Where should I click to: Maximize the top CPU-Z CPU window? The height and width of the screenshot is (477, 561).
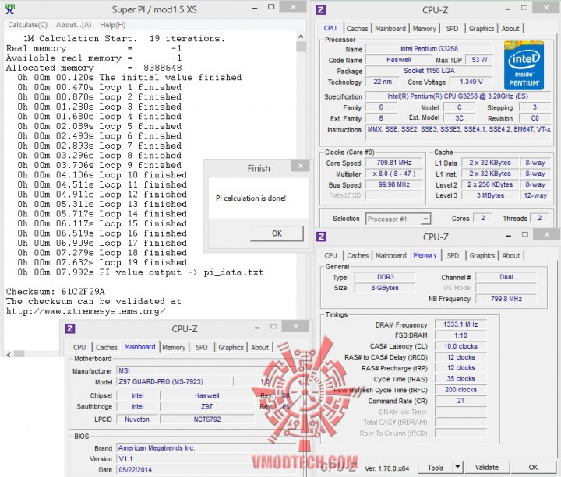tap(524, 8)
